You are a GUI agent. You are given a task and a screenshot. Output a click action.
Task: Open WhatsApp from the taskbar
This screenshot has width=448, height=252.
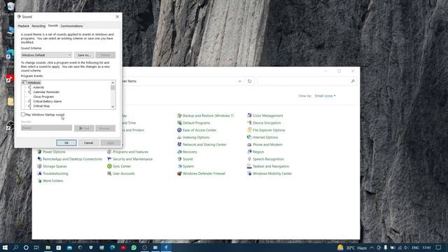pos(134,247)
